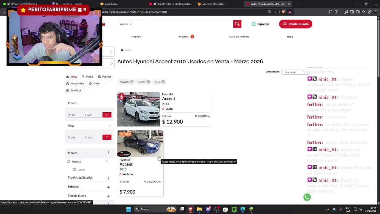Click the Ingresar user icon
This screenshot has height=214, width=380.
pyautogui.click(x=253, y=24)
